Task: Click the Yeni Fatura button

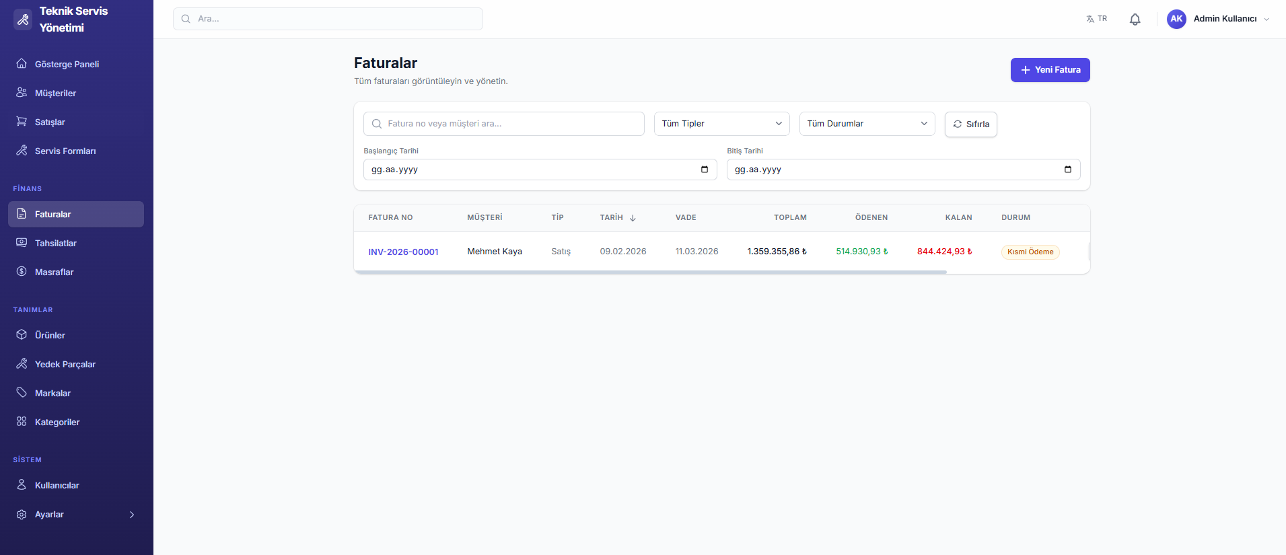Action: (1050, 70)
